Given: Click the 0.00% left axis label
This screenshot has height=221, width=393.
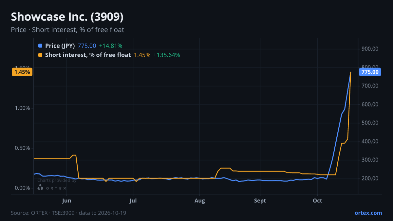Looking at the screenshot, I should click(22, 188).
